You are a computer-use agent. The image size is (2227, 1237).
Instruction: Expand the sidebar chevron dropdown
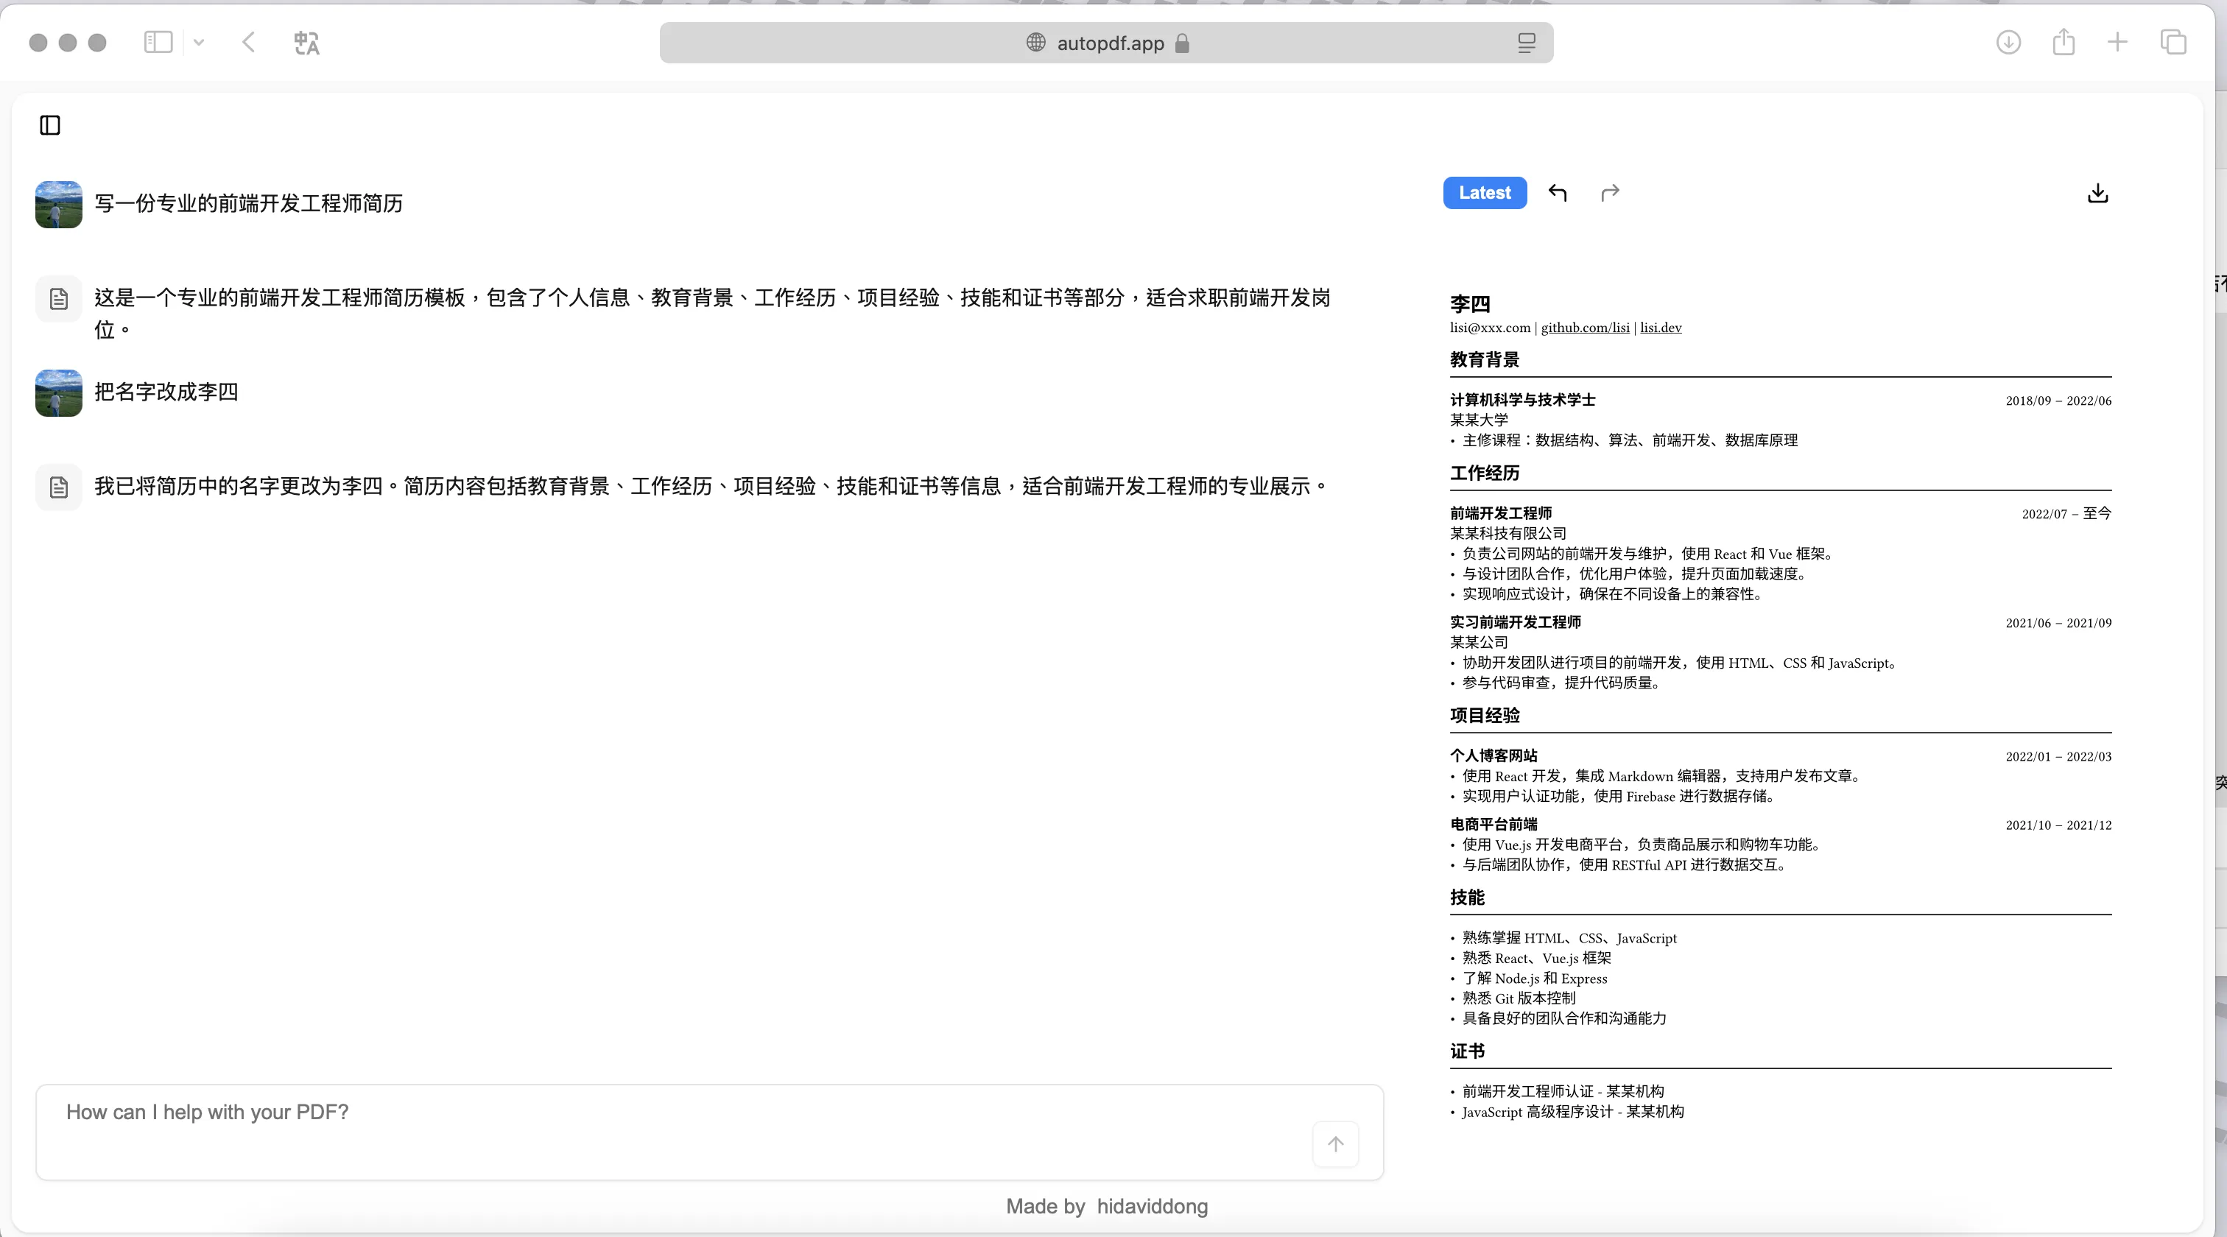[x=199, y=43]
